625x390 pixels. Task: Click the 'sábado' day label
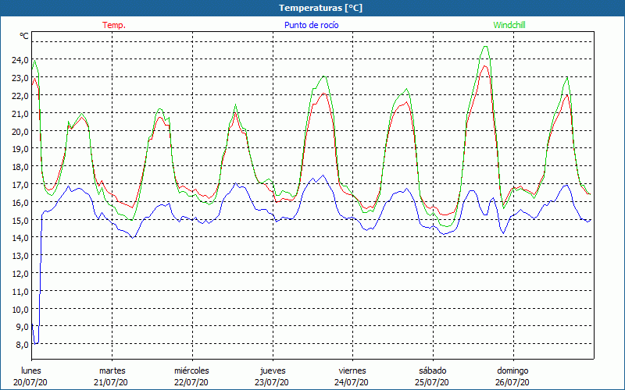tap(433, 370)
